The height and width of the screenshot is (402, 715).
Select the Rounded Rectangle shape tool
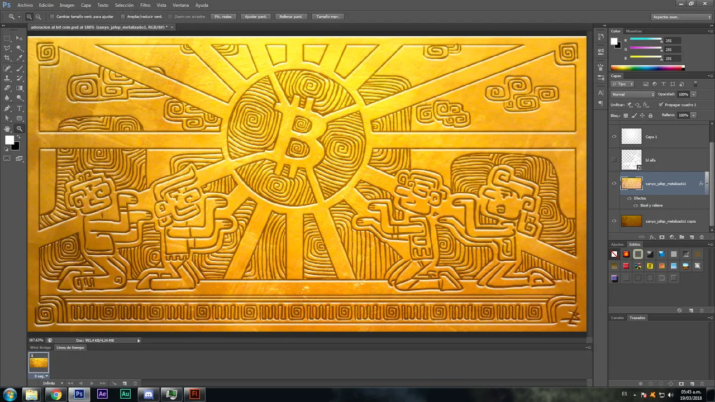(20, 118)
